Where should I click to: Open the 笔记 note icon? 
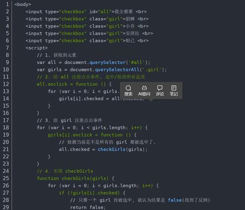pos(173,88)
